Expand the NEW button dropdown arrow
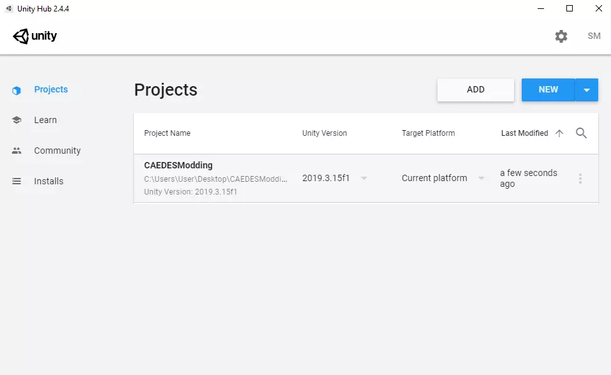Image resolution: width=611 pixels, height=375 pixels. [x=587, y=90]
